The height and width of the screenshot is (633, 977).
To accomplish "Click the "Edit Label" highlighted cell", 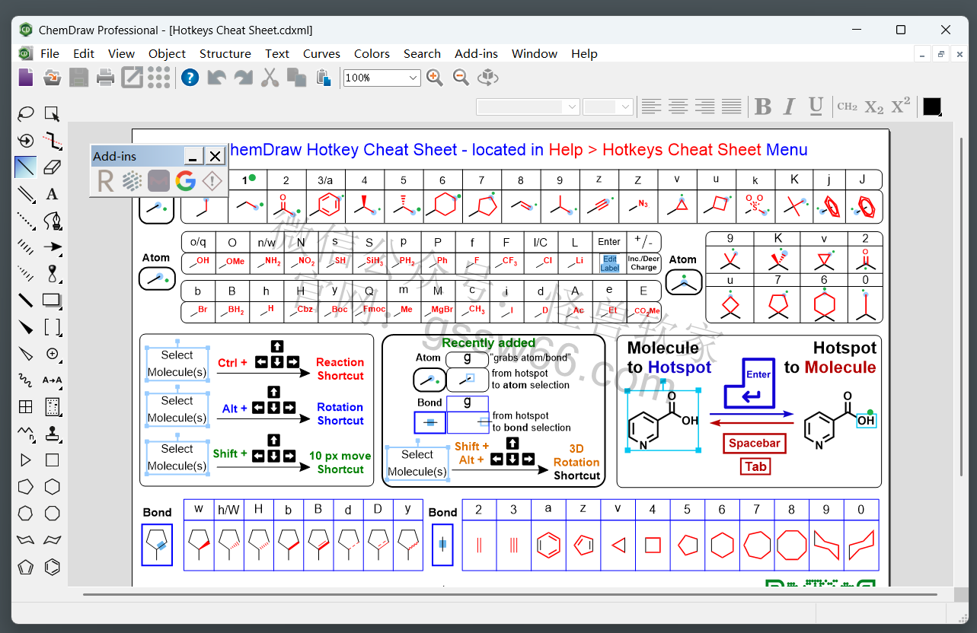I will pos(610,263).
